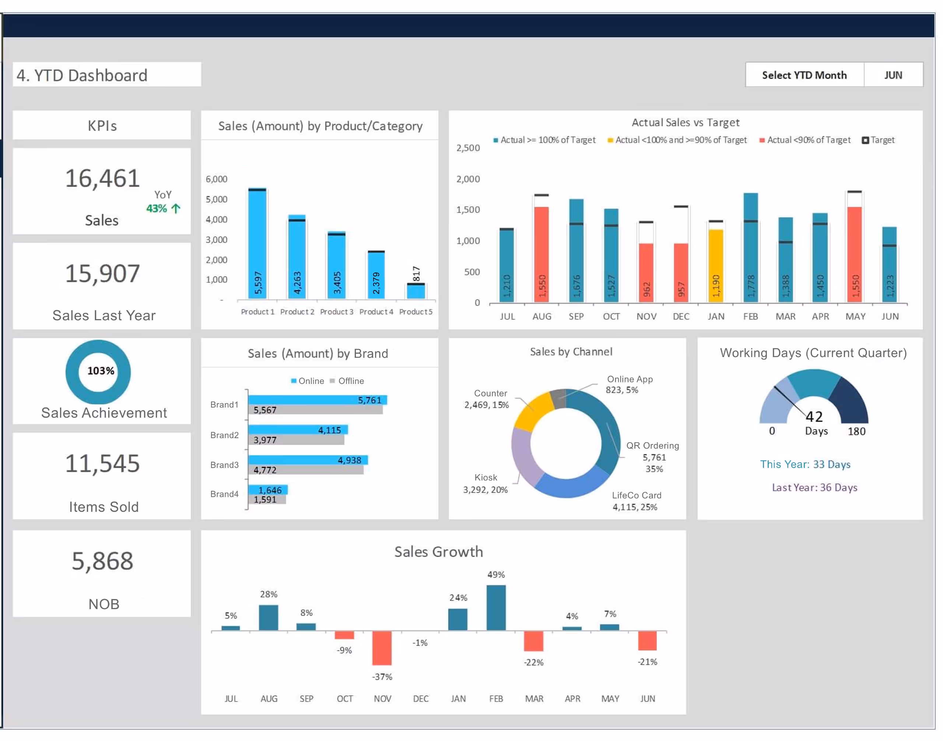Image resolution: width=943 pixels, height=741 pixels.
Task: Select the FEB 49% growth bar
Action: pyautogui.click(x=496, y=607)
